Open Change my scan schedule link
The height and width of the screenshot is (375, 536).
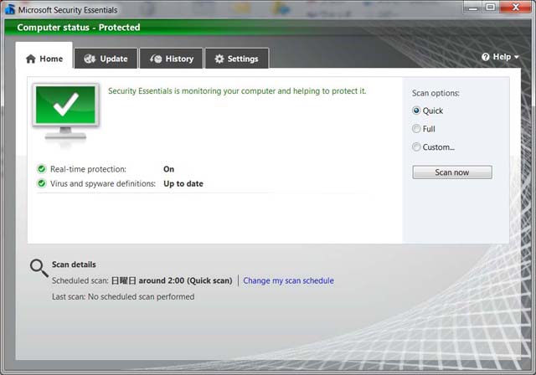pyautogui.click(x=288, y=280)
